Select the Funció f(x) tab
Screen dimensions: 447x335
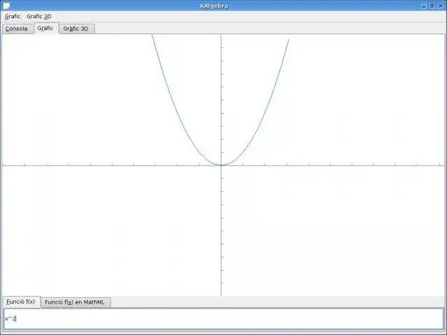click(x=22, y=301)
